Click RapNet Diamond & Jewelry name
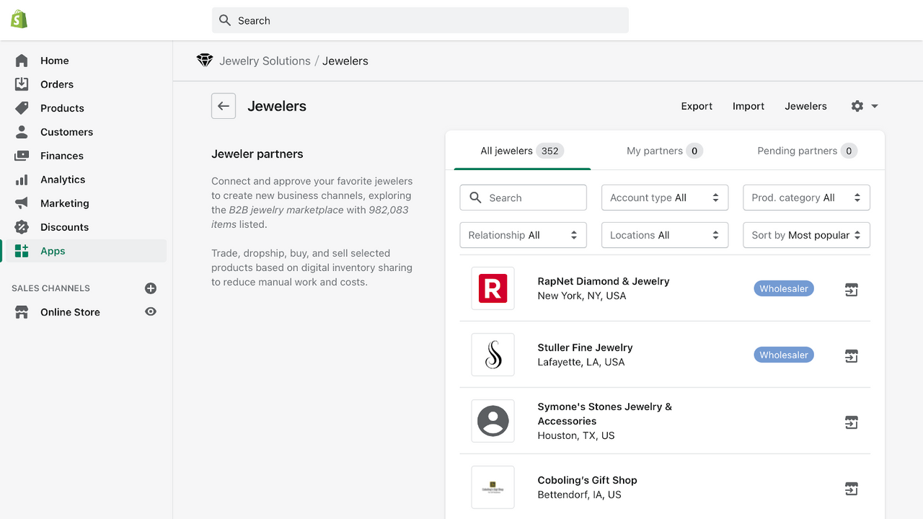923x519 pixels. coord(604,281)
